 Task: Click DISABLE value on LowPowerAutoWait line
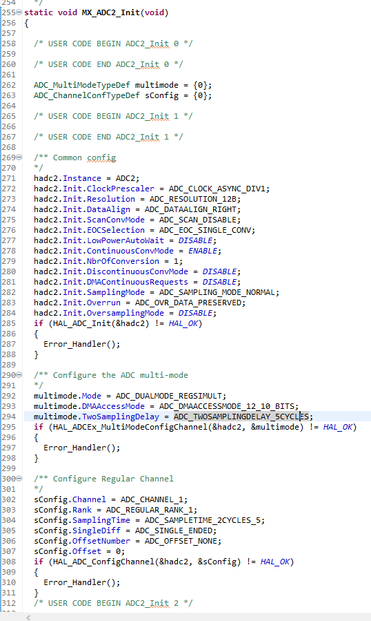195,240
